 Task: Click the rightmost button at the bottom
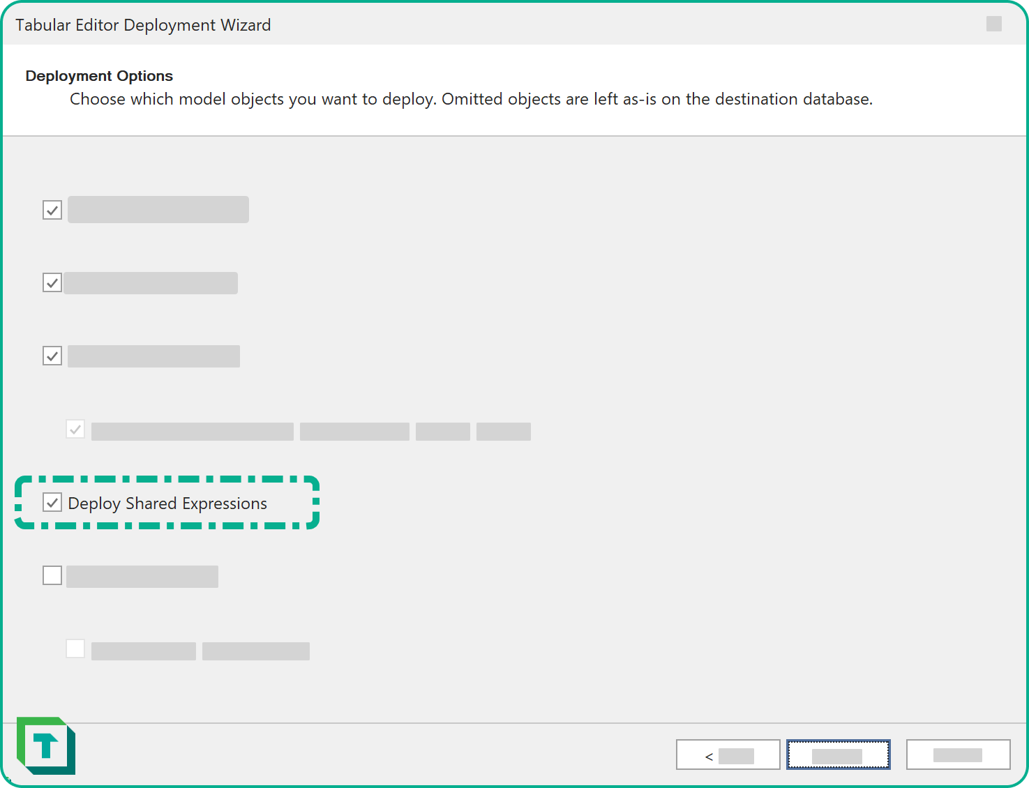(958, 755)
